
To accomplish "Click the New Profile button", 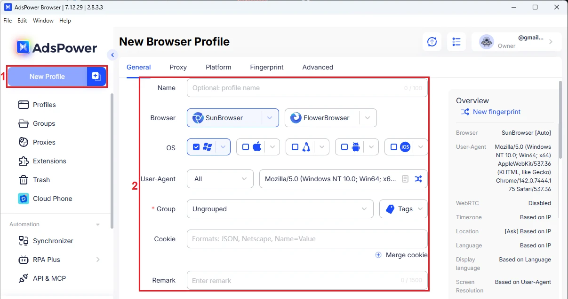I will (47, 77).
